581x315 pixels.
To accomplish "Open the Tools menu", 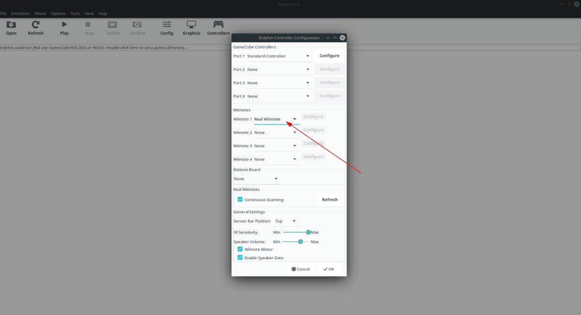I will click(x=75, y=14).
